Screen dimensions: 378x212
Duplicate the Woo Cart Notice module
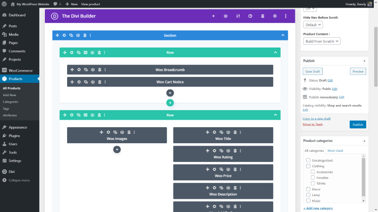point(86,82)
